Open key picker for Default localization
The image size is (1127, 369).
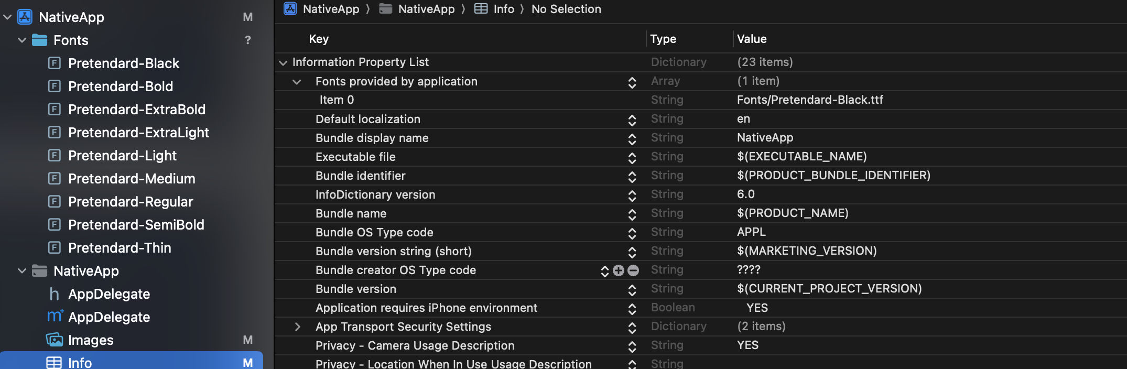point(632,120)
